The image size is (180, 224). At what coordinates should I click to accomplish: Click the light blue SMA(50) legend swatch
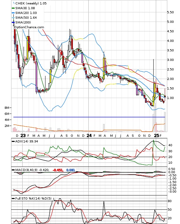pos(13,18)
